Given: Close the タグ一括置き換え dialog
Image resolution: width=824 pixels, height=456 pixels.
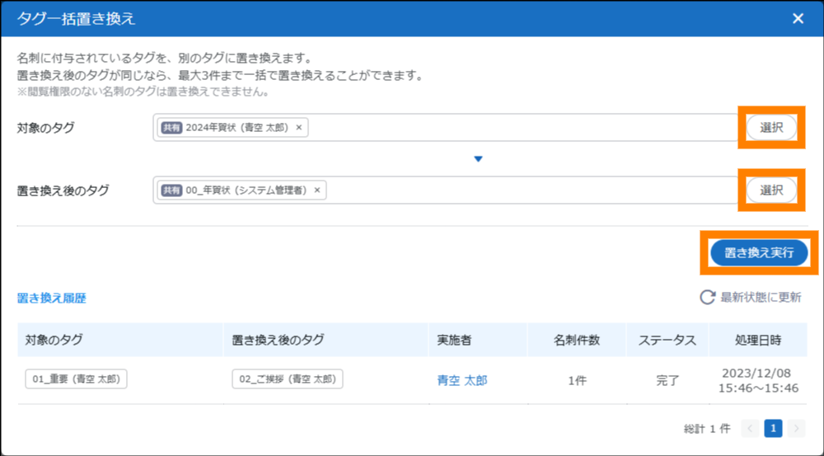Looking at the screenshot, I should (x=798, y=19).
